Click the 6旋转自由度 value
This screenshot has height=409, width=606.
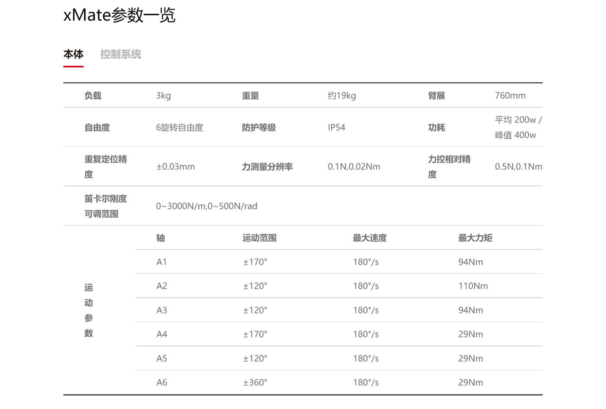click(180, 128)
